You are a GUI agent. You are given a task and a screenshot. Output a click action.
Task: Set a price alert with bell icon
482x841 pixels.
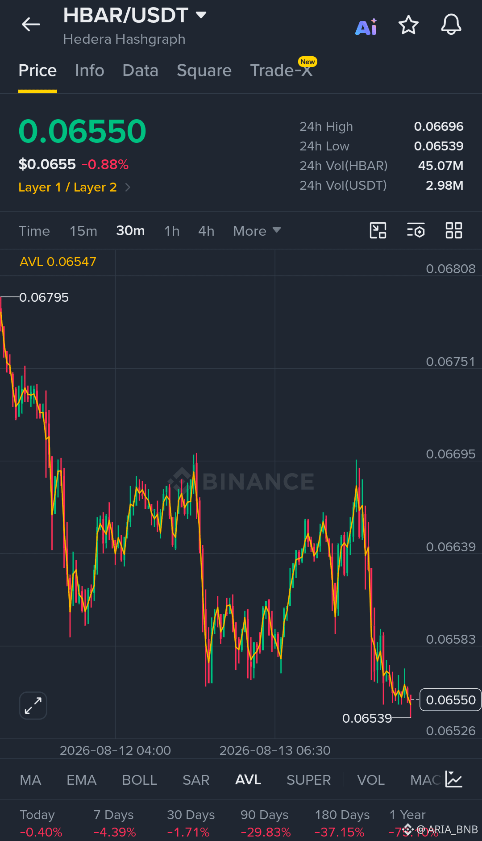pos(451,25)
